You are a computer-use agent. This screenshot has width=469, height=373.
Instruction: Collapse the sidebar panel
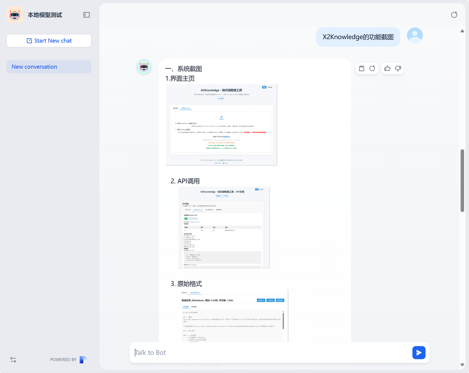[87, 15]
